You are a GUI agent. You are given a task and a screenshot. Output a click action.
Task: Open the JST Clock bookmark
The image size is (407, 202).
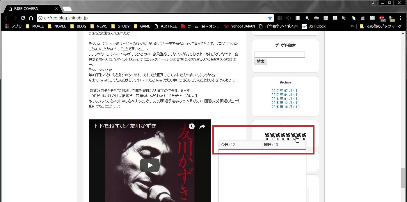[314, 26]
